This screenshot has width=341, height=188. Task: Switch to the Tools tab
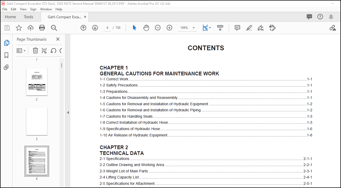pyautogui.click(x=28, y=17)
